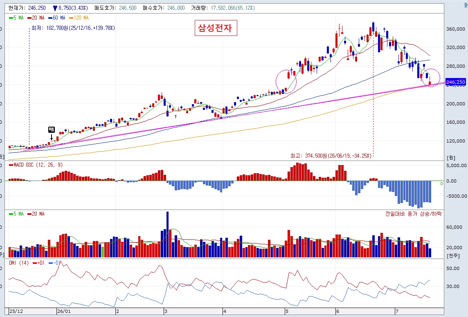Viewport: 468px width, 317px height.
Task: Click the 20,000 volume axis label
Action: pos(454,248)
